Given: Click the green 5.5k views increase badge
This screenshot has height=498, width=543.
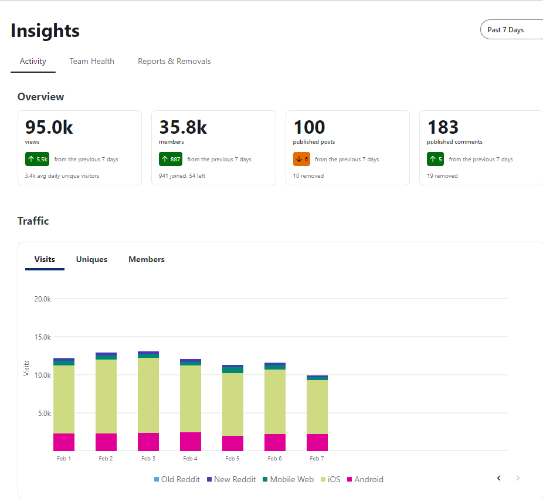Looking at the screenshot, I should [x=37, y=160].
